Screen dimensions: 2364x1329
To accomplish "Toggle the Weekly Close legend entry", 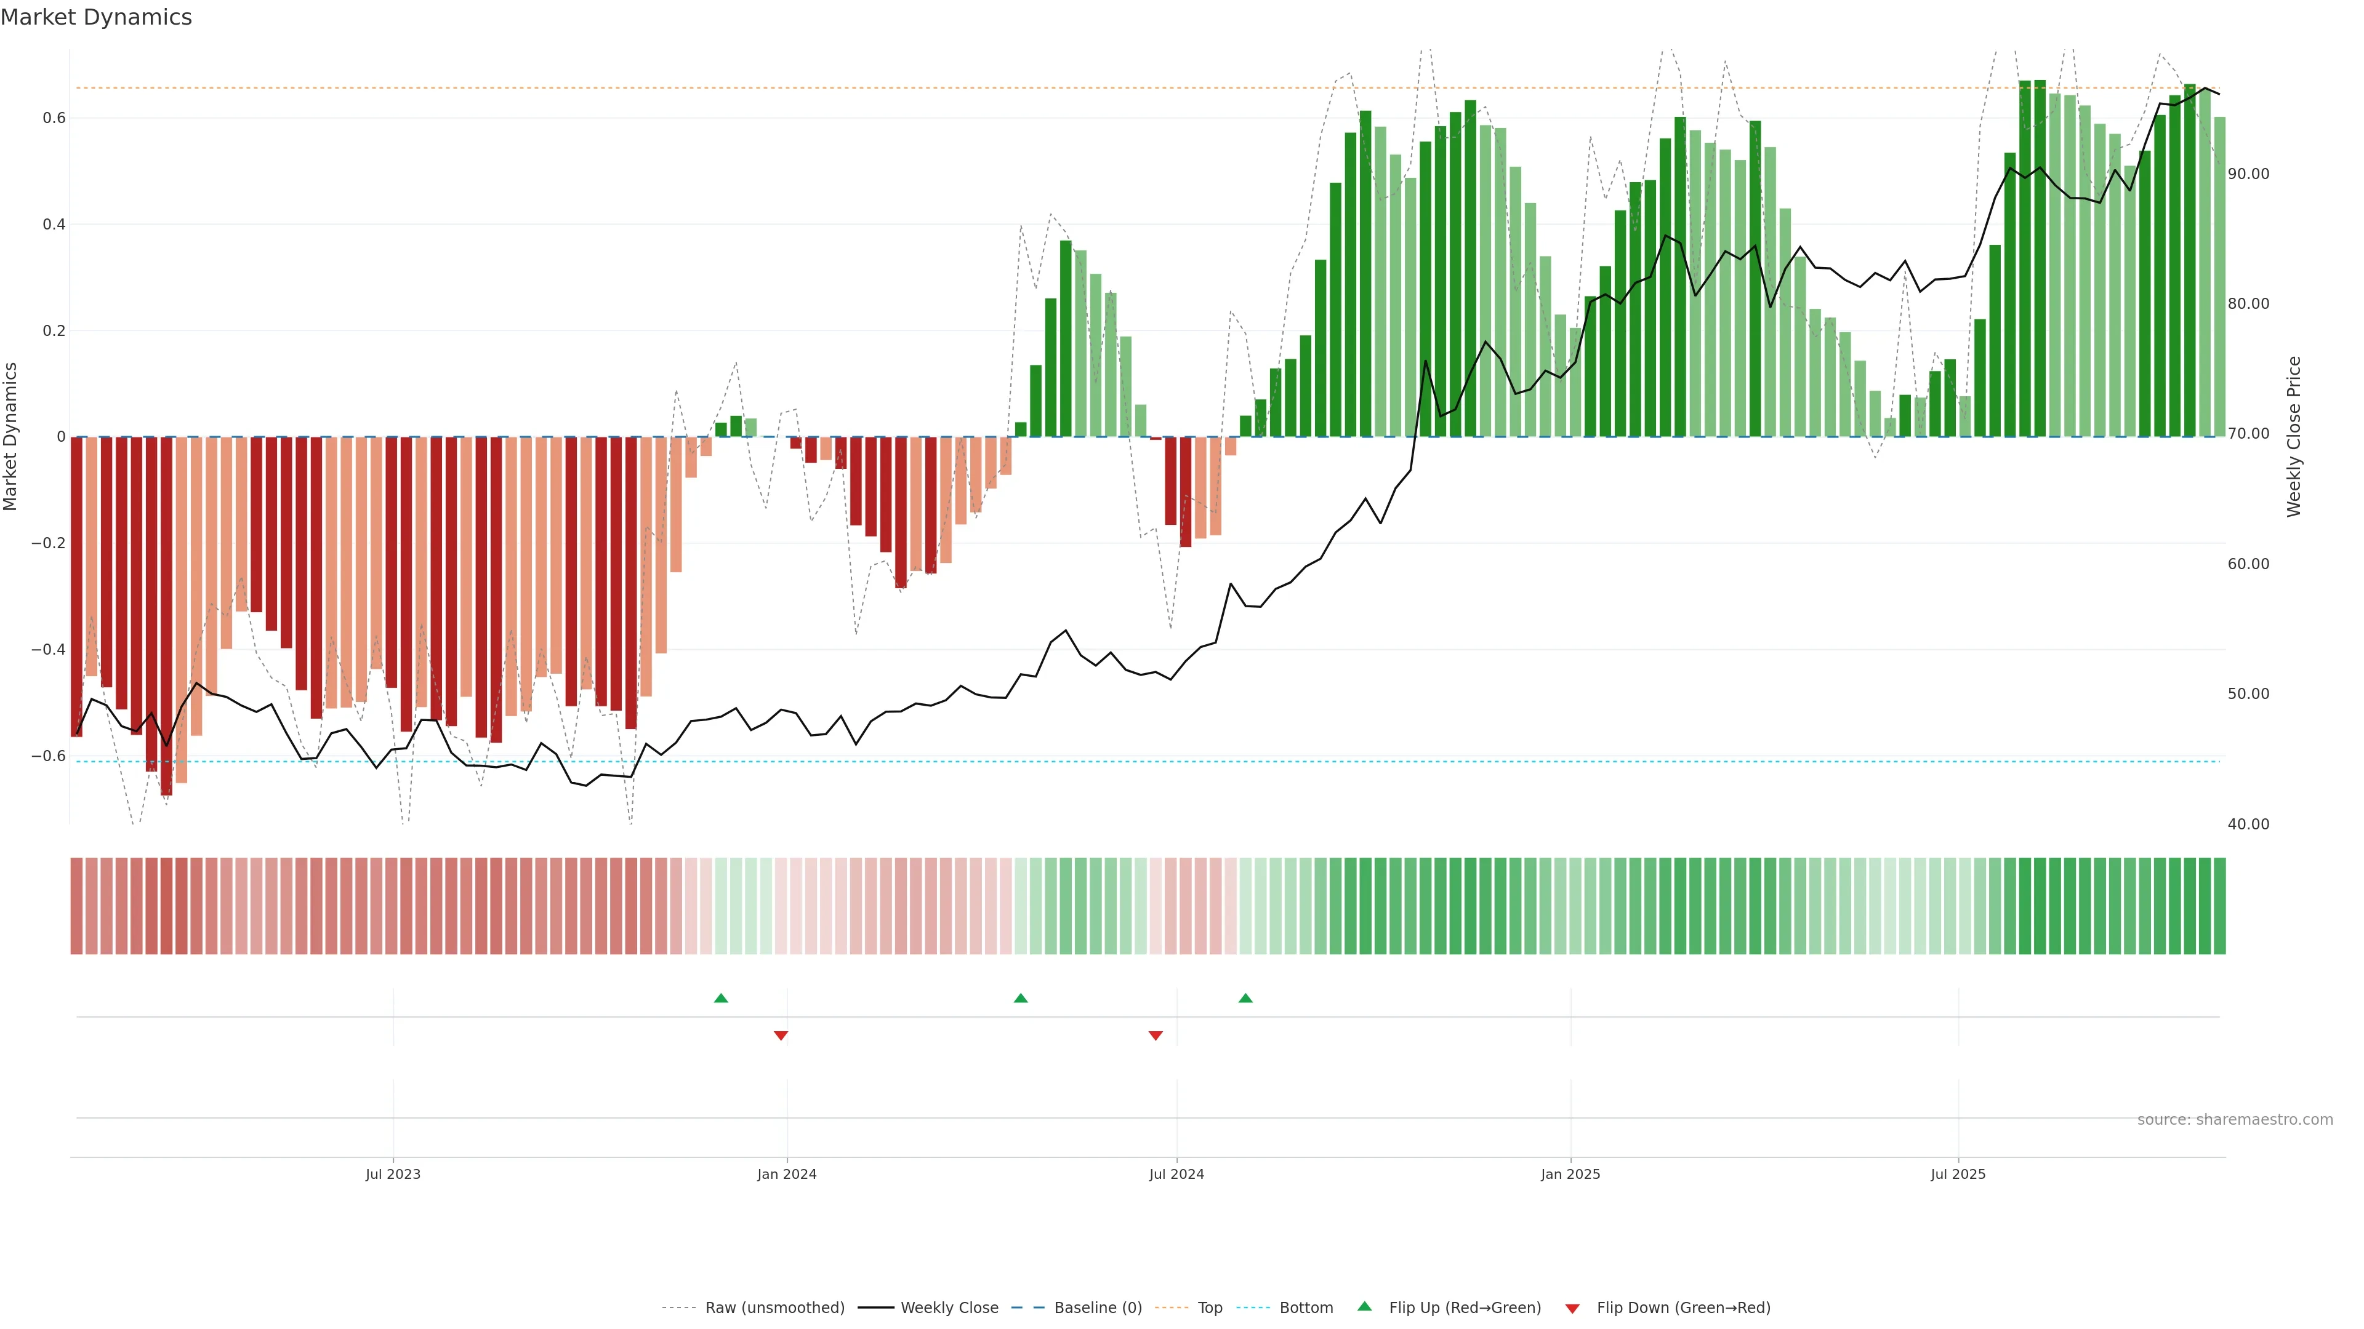I will (x=949, y=1307).
